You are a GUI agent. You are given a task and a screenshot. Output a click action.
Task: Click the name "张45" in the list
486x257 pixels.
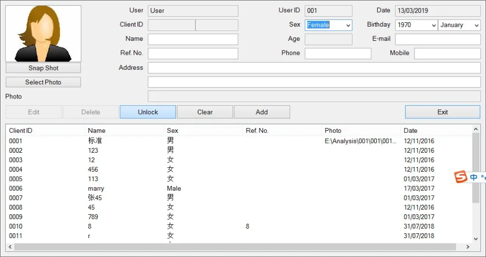tap(95, 198)
